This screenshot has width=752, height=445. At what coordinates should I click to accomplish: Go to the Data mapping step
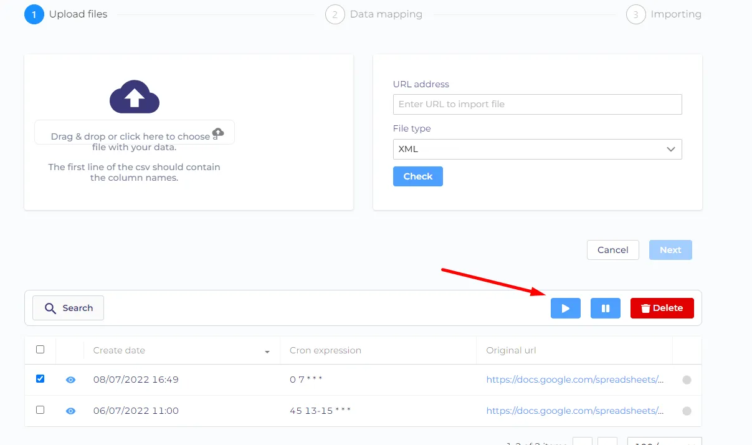point(374,14)
